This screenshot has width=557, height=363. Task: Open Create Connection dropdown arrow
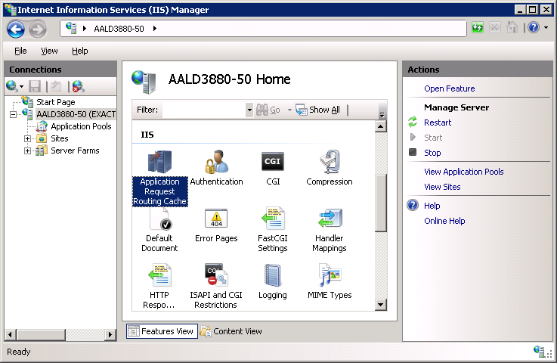point(21,86)
